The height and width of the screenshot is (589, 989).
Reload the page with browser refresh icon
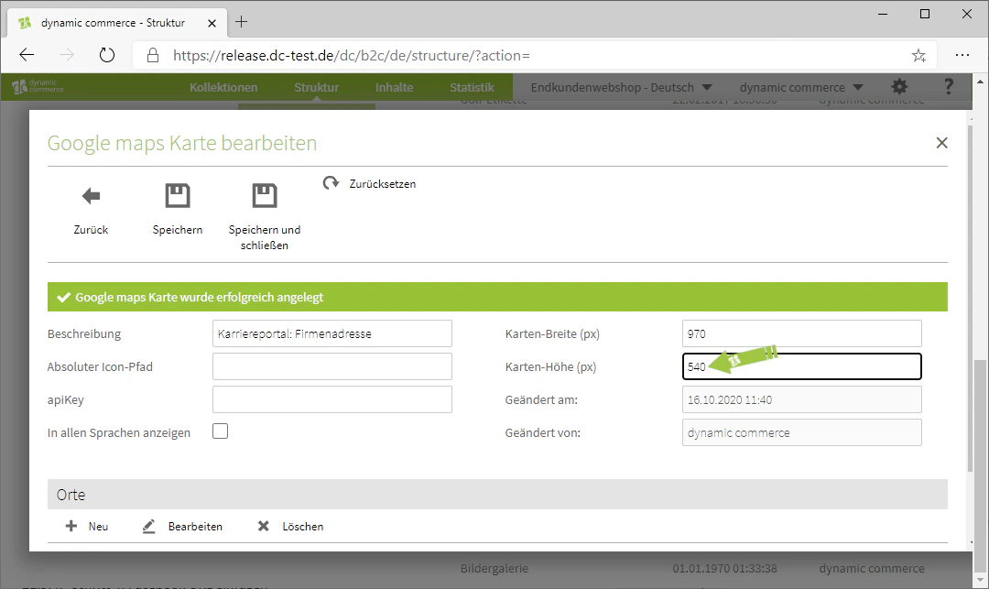tap(107, 56)
